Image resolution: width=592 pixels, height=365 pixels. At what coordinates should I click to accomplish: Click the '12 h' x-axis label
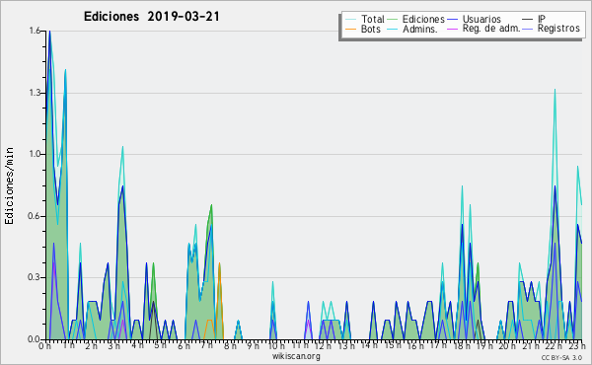pos(323,346)
